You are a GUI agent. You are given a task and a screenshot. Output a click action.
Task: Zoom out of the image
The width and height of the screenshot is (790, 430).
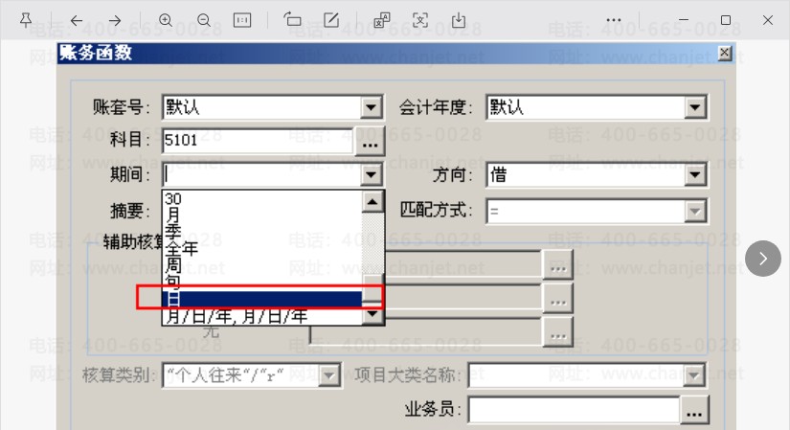tap(204, 20)
